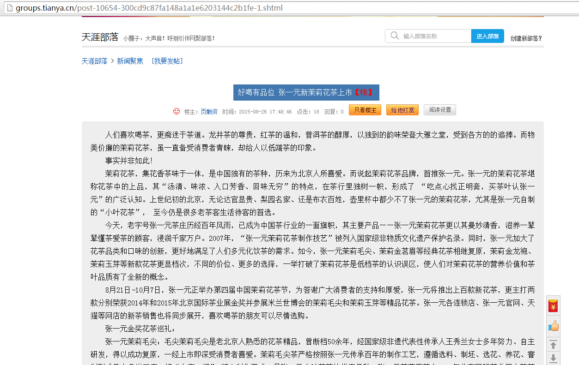The image size is (579, 365).
Task: Click slogan 小圈子，大声音！呼朋引伴网聚部落！
Action: (x=169, y=38)
